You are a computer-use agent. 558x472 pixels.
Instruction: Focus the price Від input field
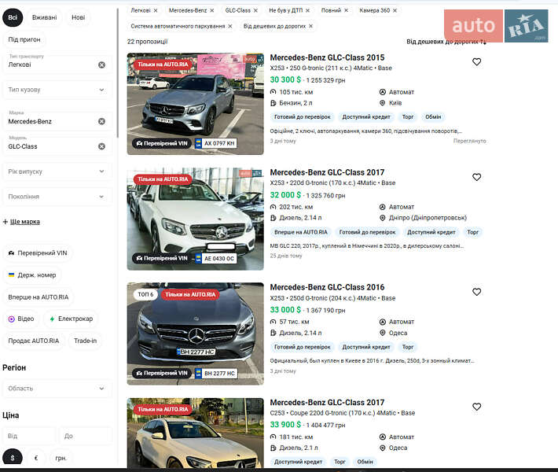pos(30,436)
